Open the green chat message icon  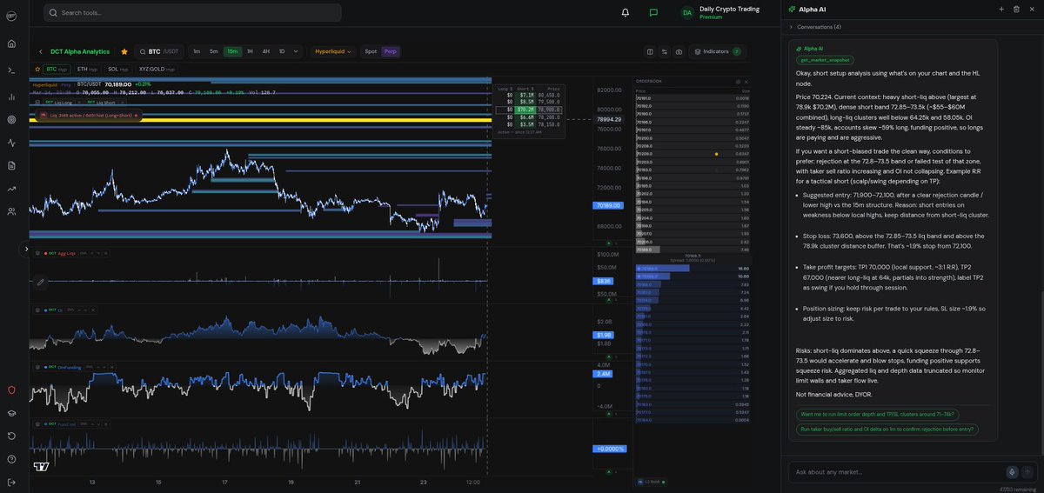point(653,12)
